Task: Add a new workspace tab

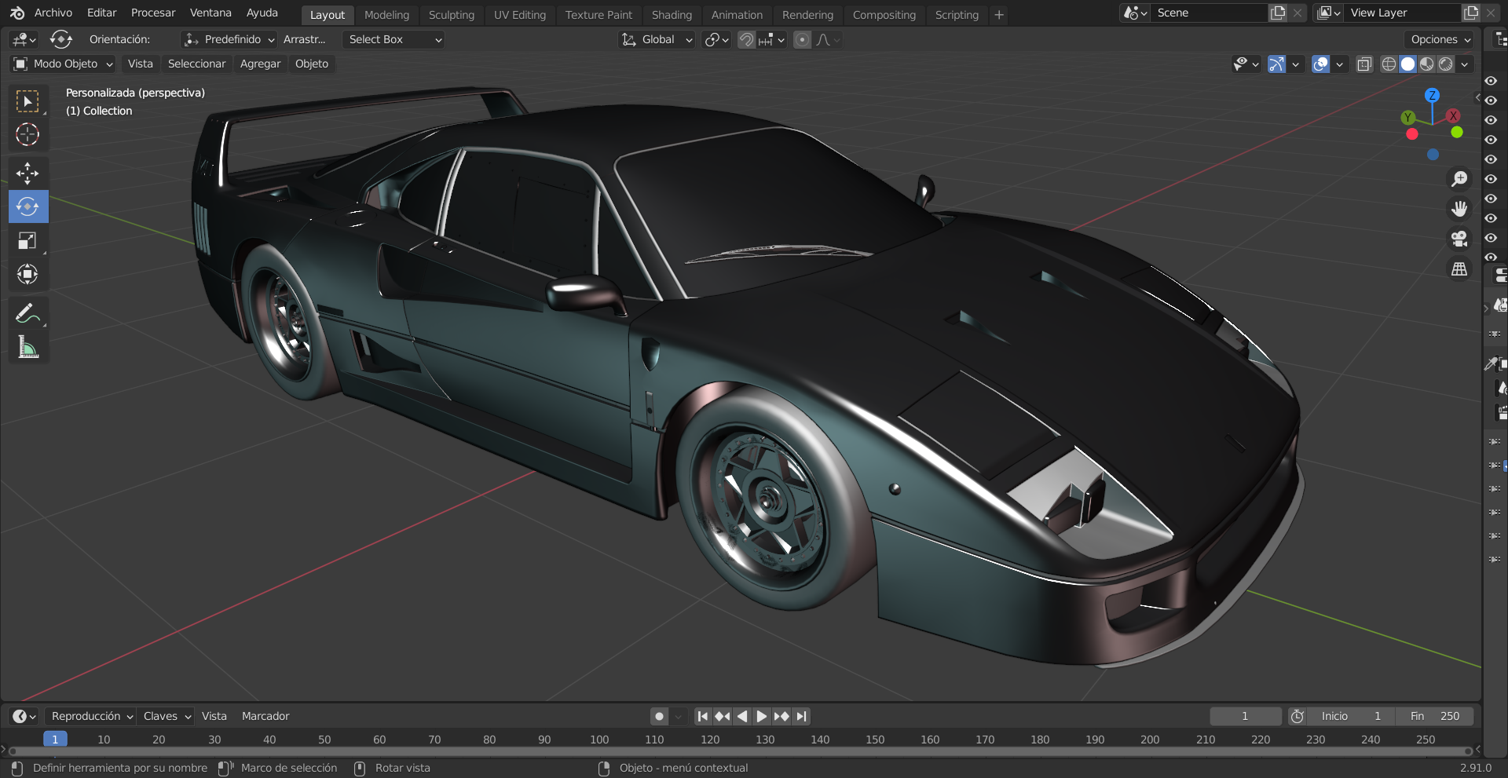Action: [x=999, y=15]
